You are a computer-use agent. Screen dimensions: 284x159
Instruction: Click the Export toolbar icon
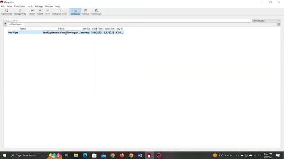point(40,12)
